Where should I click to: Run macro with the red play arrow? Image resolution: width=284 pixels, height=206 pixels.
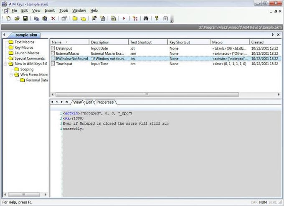pyautogui.click(x=124, y=18)
